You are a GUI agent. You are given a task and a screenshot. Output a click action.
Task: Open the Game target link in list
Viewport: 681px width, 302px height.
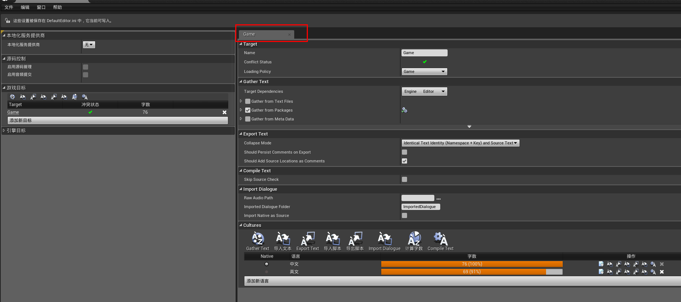13,112
